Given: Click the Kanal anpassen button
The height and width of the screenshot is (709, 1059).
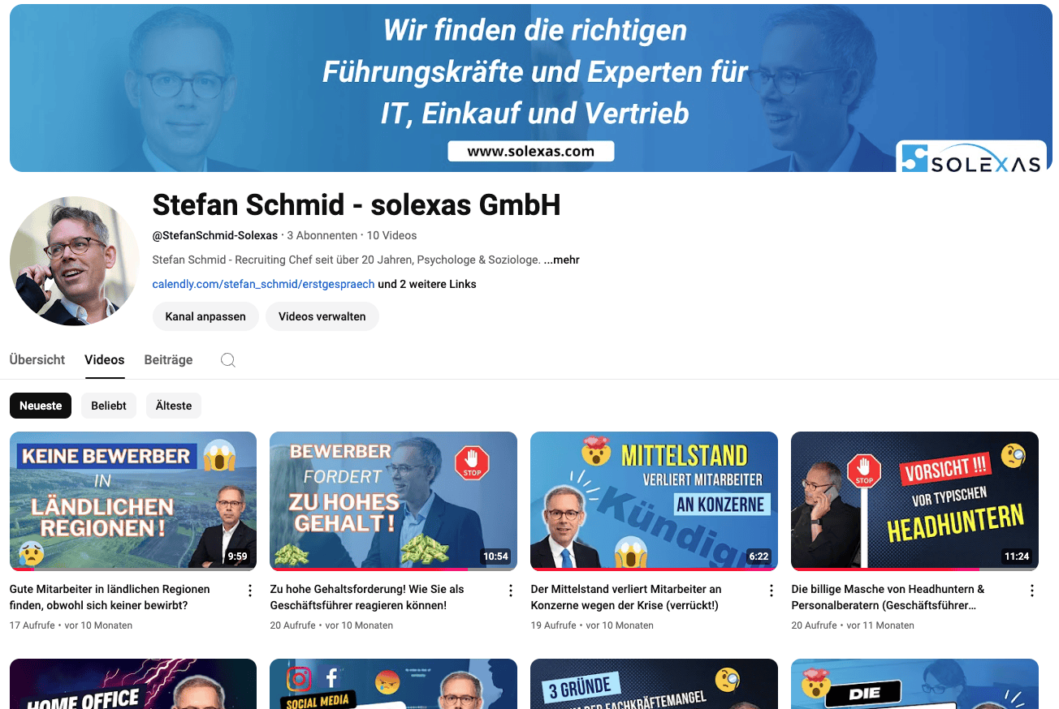Looking at the screenshot, I should point(205,316).
